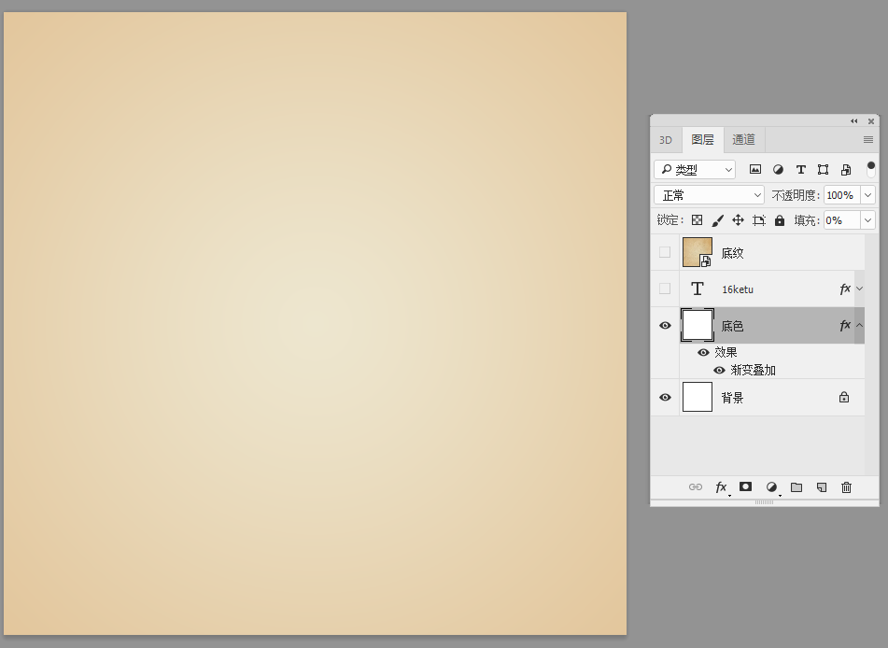Show the 16ketu layer visibility box
Image resolution: width=888 pixels, height=648 pixels.
coord(665,289)
